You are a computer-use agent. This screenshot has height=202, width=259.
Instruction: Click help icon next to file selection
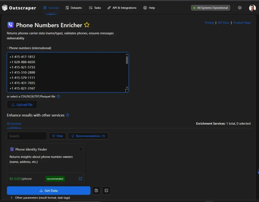point(58,96)
